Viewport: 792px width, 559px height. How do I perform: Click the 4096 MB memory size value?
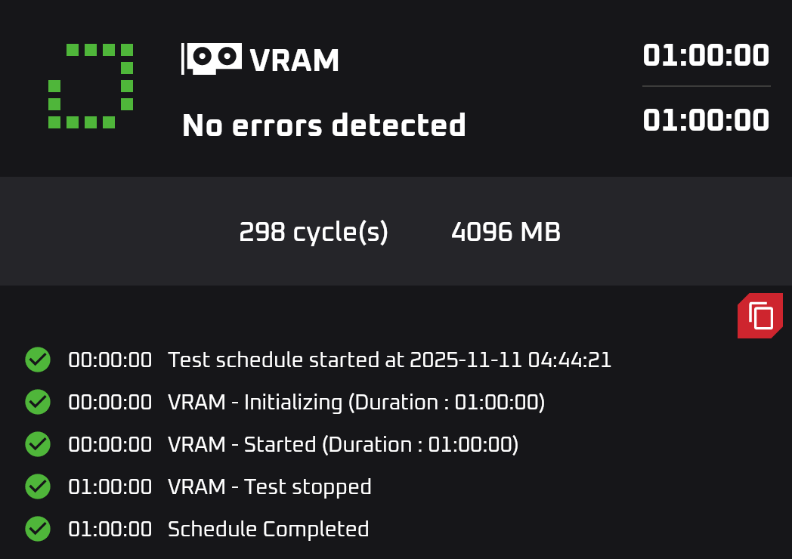coord(506,232)
